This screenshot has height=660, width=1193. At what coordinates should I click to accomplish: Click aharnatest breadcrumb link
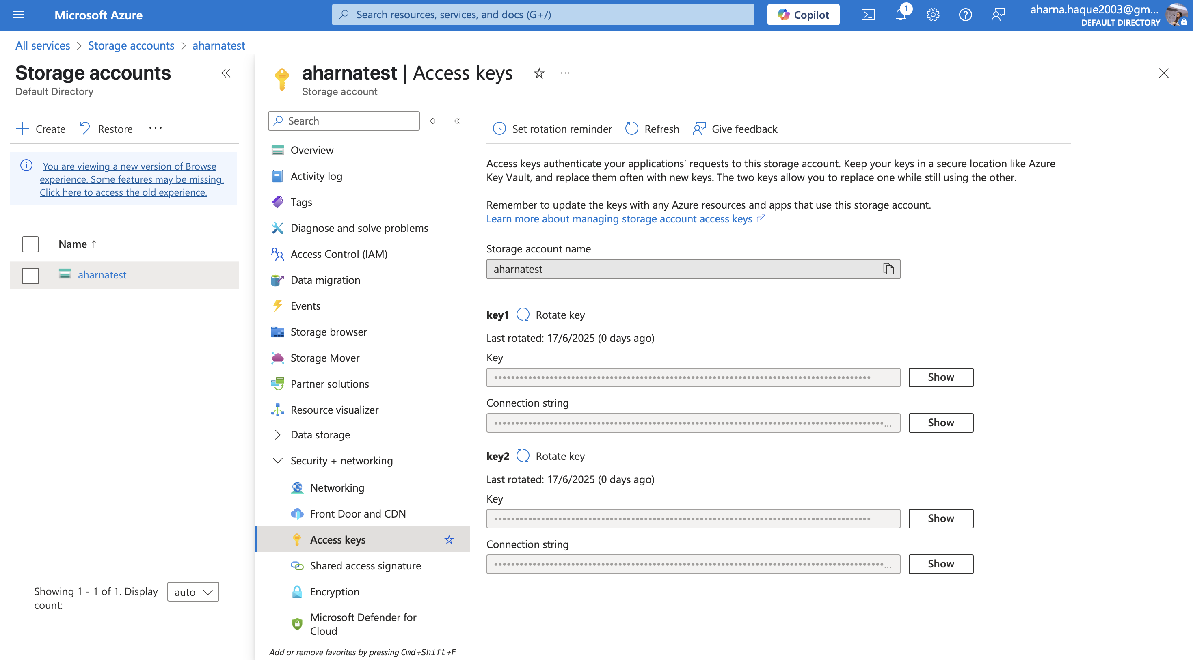pyautogui.click(x=218, y=45)
